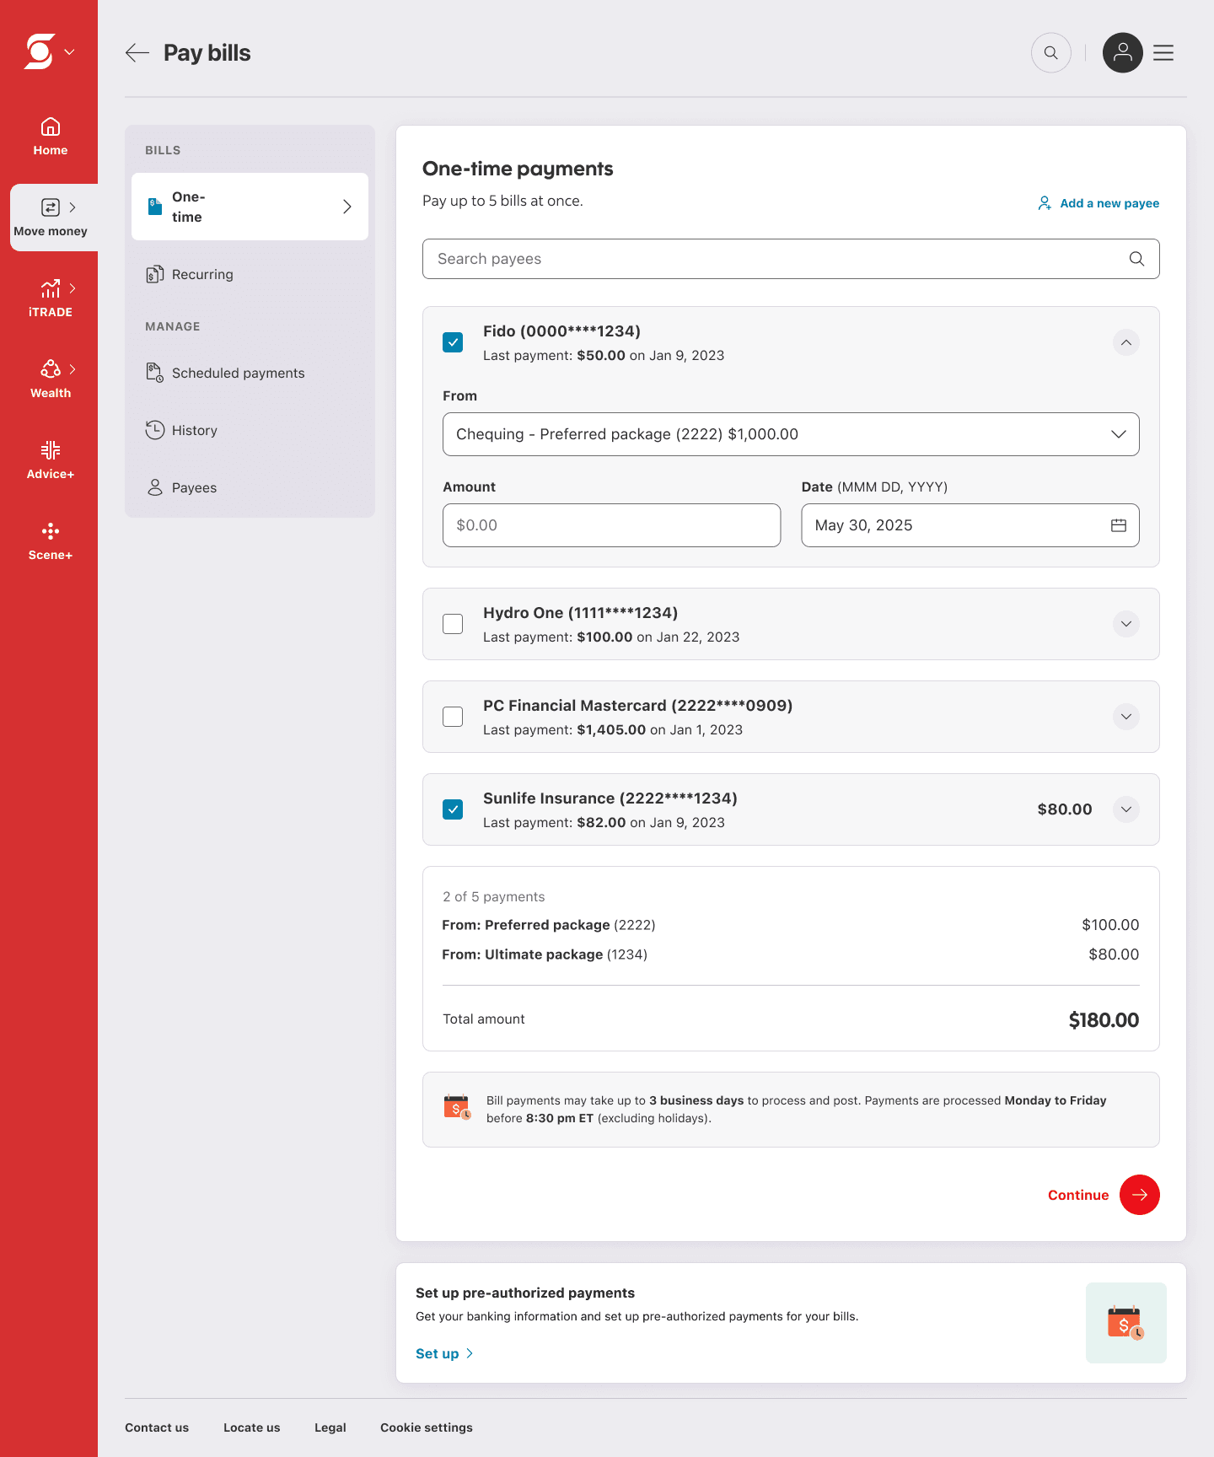Click the back arrow beside Pay bills
This screenshot has width=1214, height=1457.
[x=137, y=53]
